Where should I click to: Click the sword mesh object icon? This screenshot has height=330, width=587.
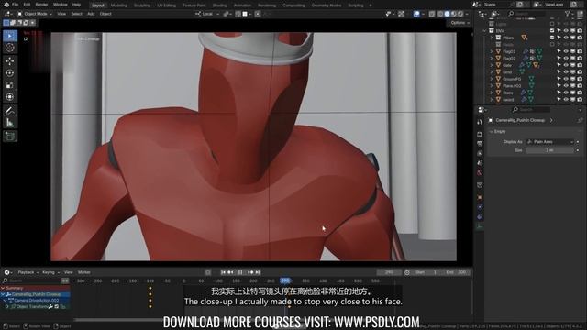(498, 100)
